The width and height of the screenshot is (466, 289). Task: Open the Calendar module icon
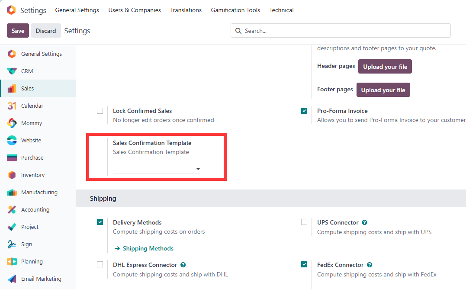coord(12,106)
